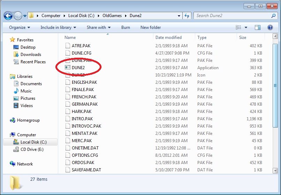
Task: Click the scrollbar up arrow
Action: 275,36
